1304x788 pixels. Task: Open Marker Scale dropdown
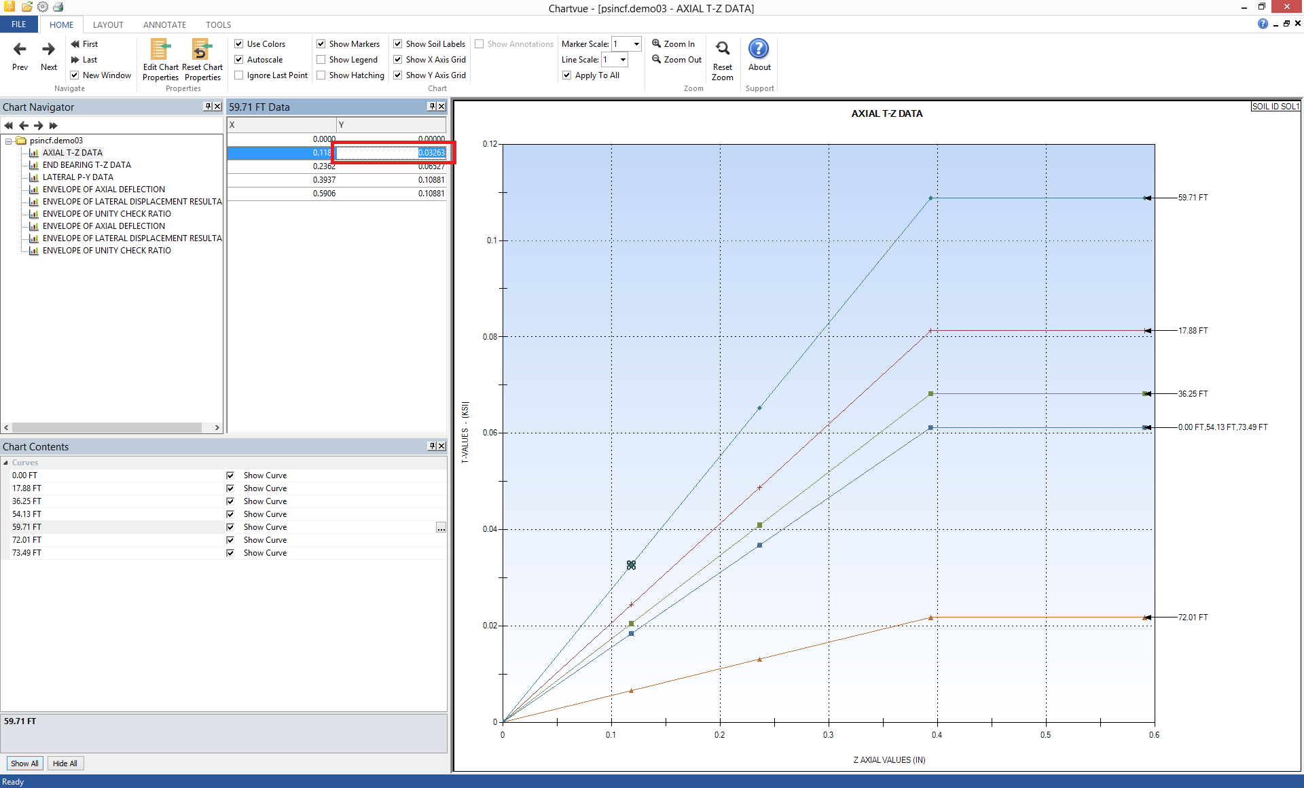(636, 44)
